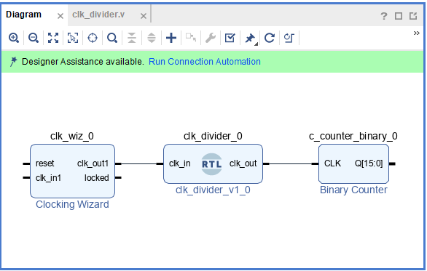
Task: Click the Zoom Fit arrows icon
Action: tap(53, 38)
